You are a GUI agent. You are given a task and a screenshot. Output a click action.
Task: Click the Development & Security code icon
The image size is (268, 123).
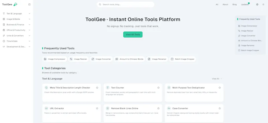pyautogui.click(x=4, y=47)
